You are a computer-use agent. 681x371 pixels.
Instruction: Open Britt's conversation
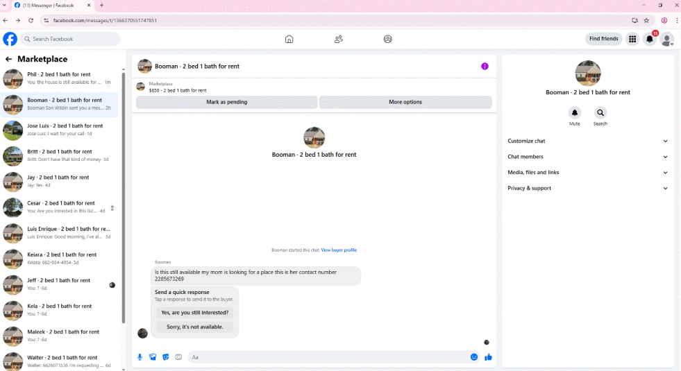pos(60,156)
